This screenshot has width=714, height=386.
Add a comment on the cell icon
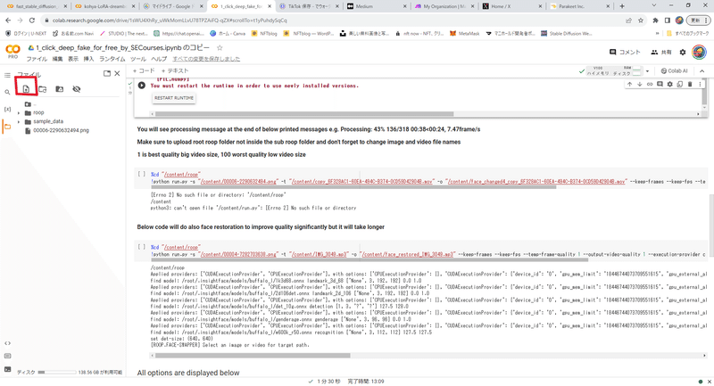click(x=660, y=84)
